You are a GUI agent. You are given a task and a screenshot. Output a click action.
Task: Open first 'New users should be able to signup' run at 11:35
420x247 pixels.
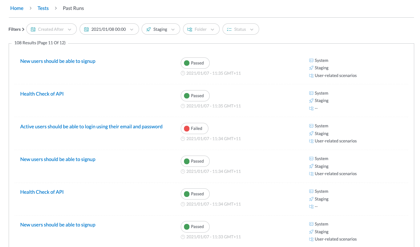pyautogui.click(x=58, y=61)
